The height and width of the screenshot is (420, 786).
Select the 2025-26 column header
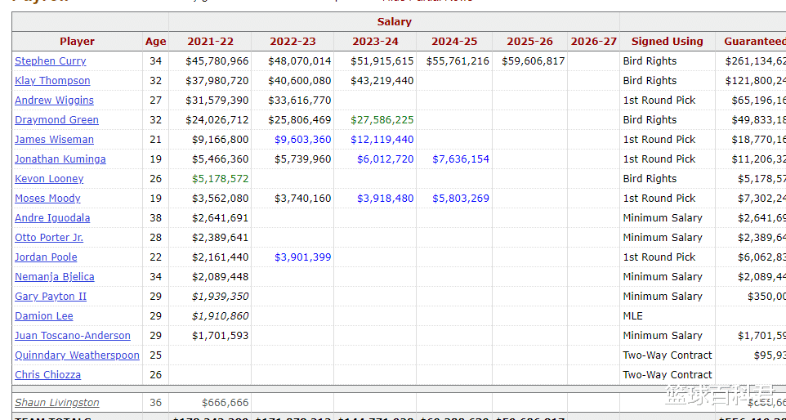click(x=529, y=41)
